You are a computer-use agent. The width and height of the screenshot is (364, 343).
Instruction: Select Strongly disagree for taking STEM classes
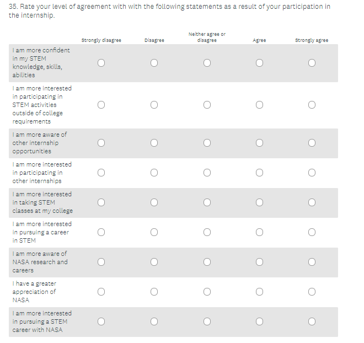(101, 202)
